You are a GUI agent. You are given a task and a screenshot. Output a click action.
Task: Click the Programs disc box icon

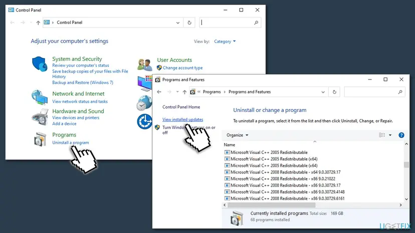[40, 139]
